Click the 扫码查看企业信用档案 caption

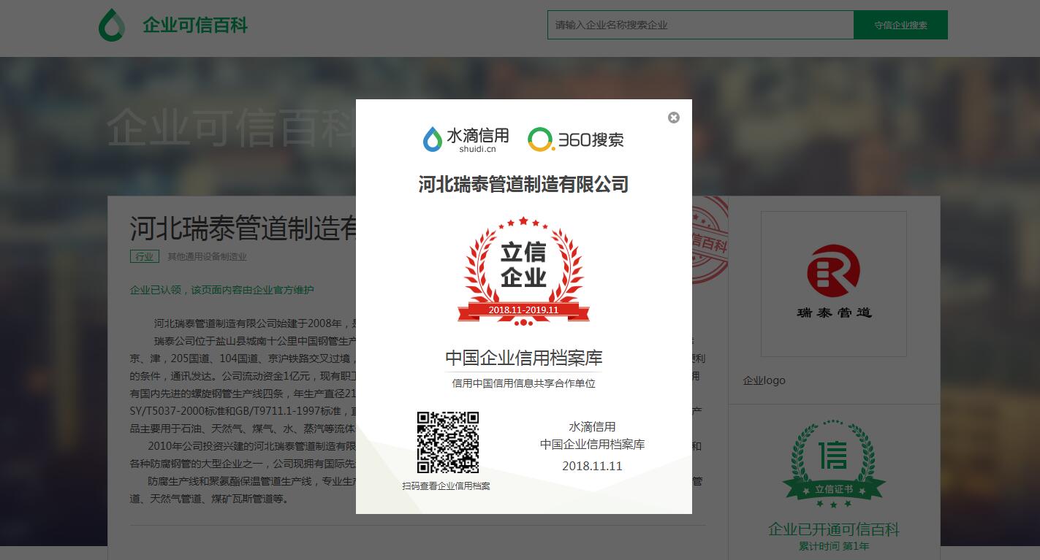coord(446,486)
